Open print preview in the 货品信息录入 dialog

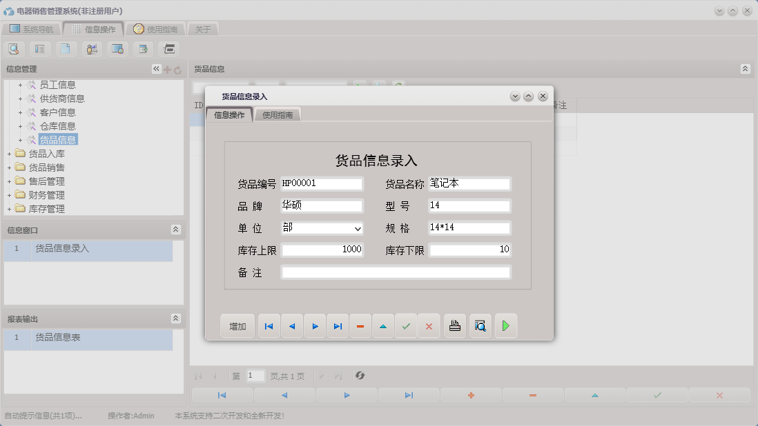[480, 325]
